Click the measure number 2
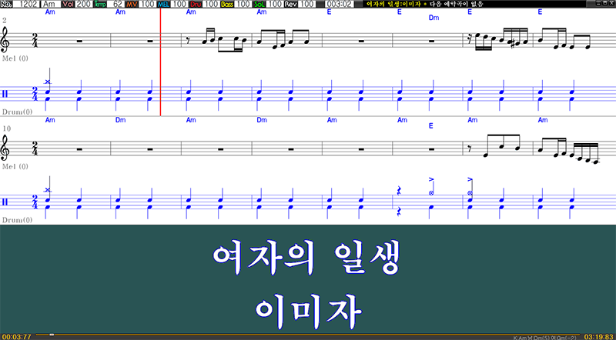 pos(5,20)
